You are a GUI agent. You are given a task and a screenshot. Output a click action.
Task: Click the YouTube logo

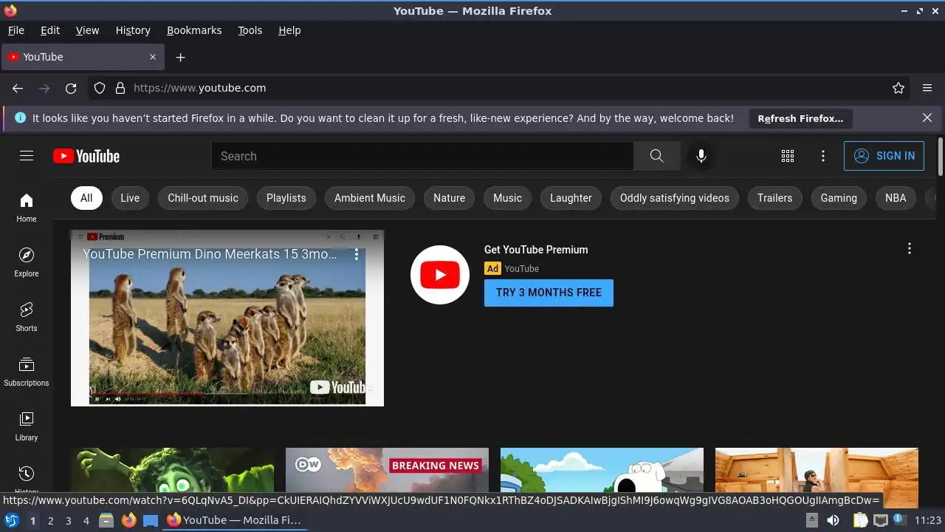(x=86, y=156)
